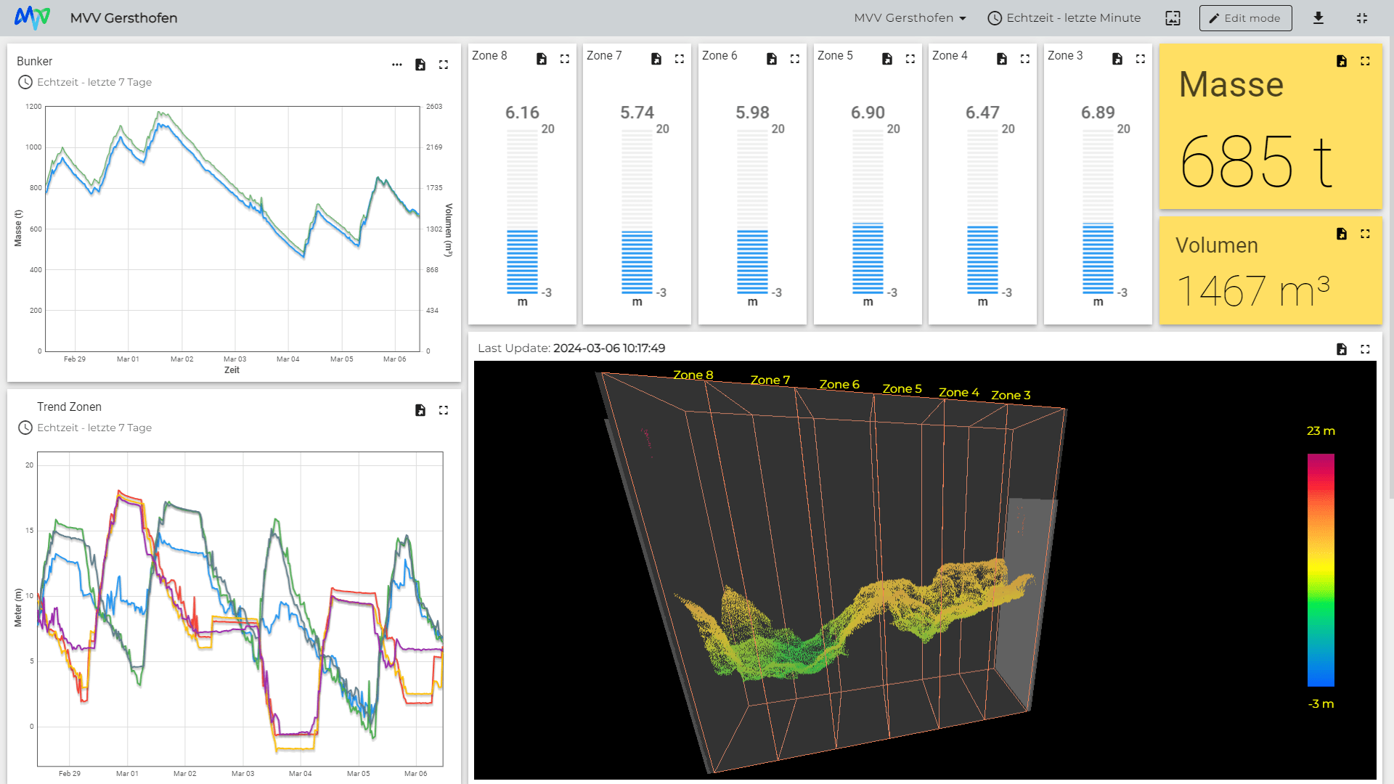1394x784 pixels.
Task: Open the MVV Gersthofen dashboard dropdown
Action: tap(909, 17)
